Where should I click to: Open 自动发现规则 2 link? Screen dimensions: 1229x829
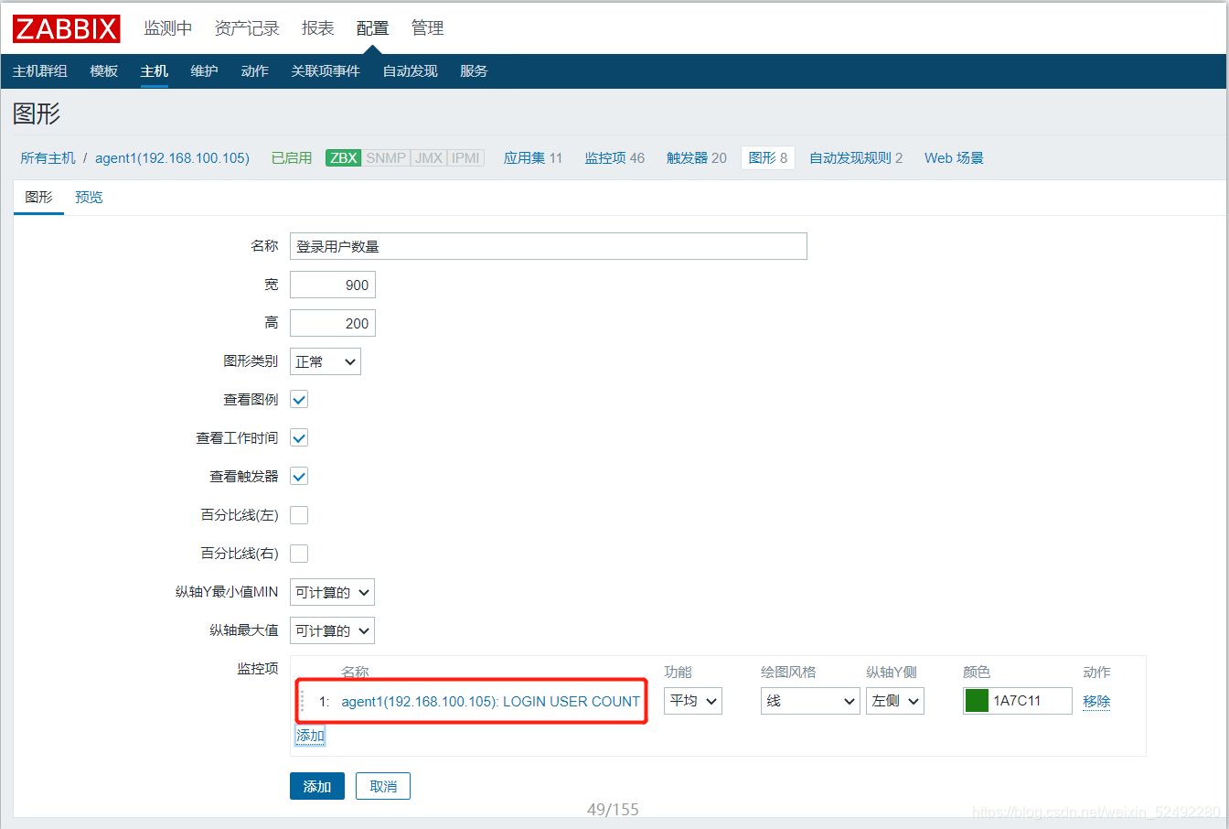click(x=856, y=158)
